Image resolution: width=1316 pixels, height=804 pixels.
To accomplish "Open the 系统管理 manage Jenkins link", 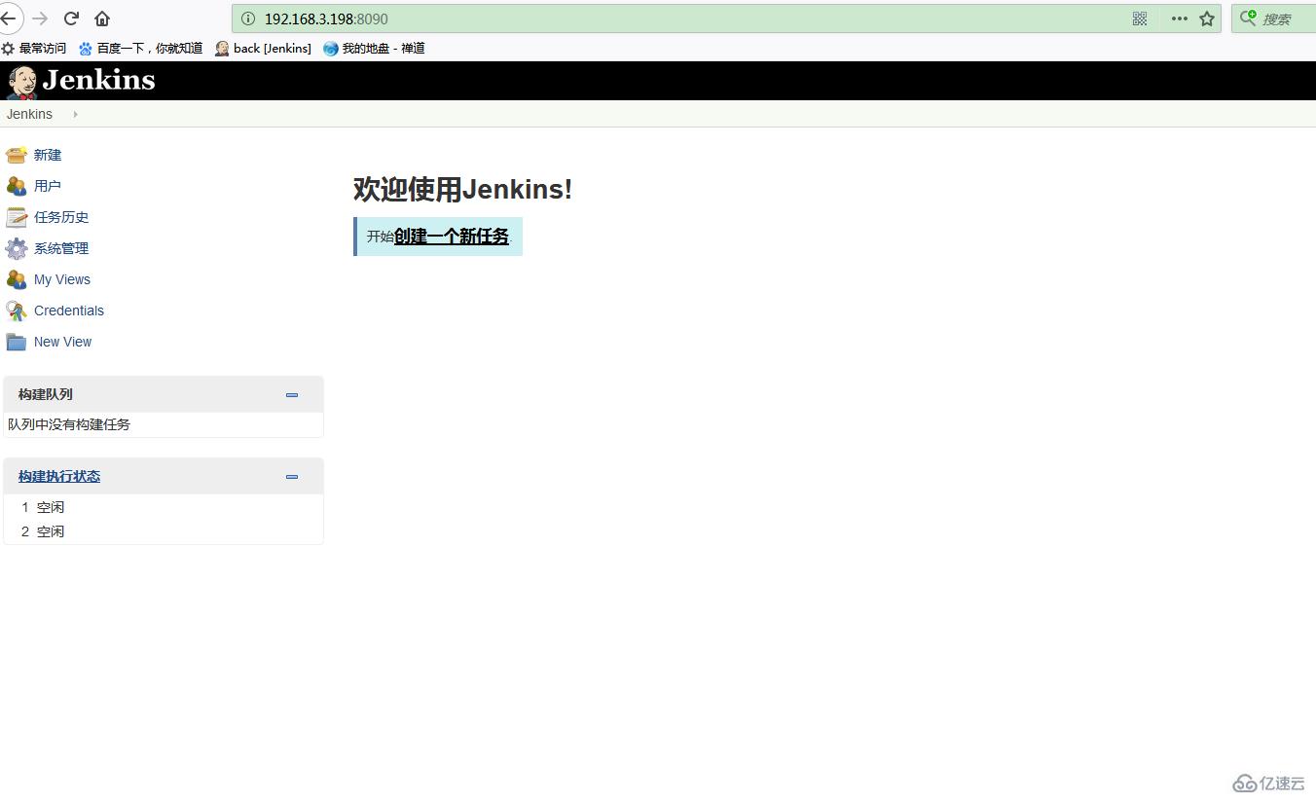I will [x=61, y=248].
